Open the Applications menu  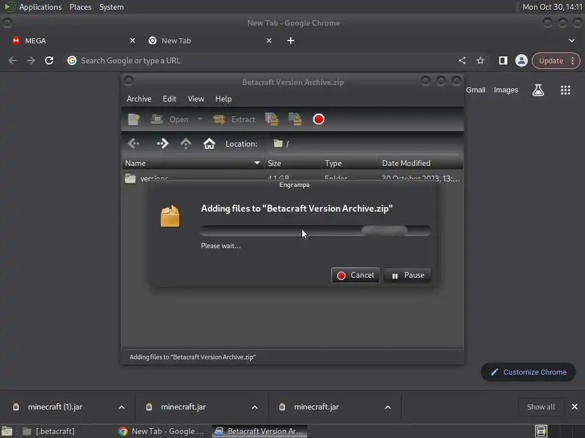(41, 7)
